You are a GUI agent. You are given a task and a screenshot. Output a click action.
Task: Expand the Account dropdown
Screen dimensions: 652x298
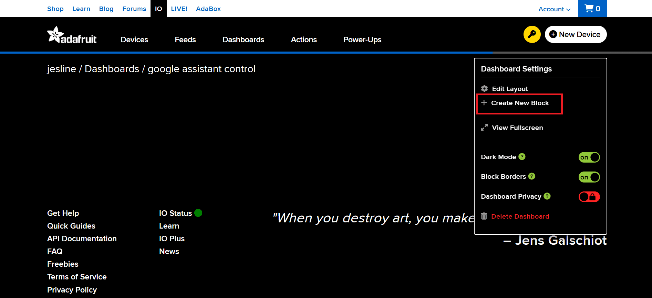tap(554, 9)
